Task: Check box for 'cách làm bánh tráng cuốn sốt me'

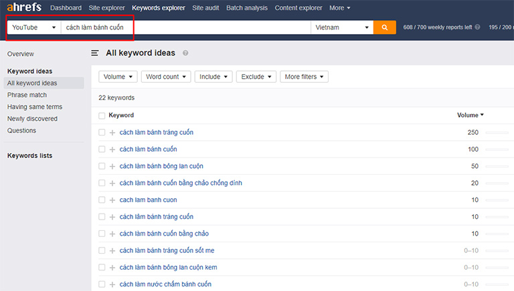Action: pyautogui.click(x=102, y=250)
